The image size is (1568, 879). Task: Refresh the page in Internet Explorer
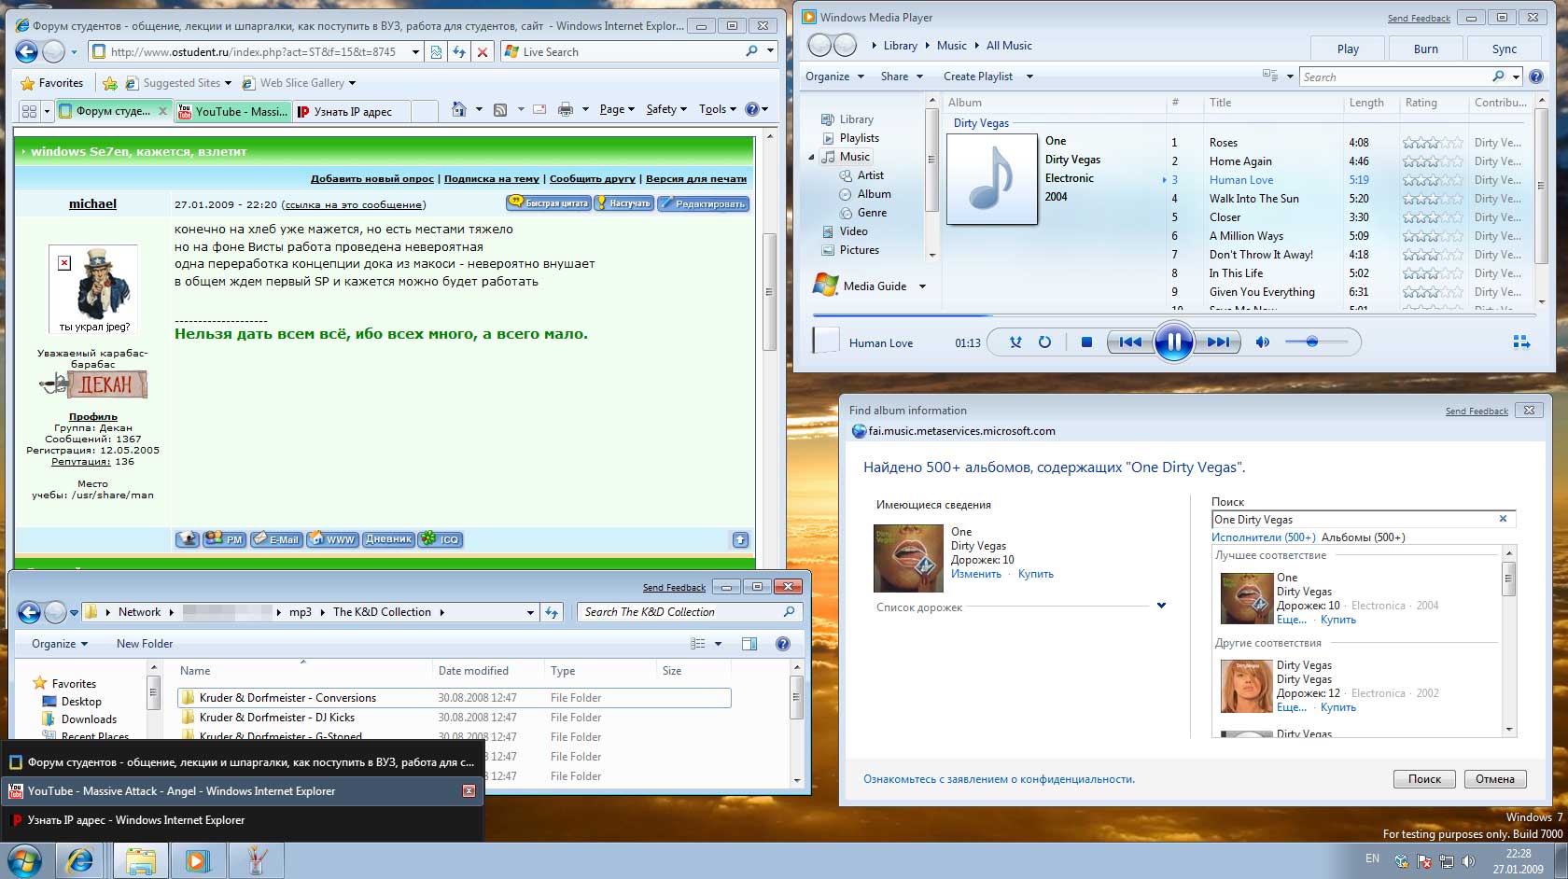pyautogui.click(x=458, y=52)
